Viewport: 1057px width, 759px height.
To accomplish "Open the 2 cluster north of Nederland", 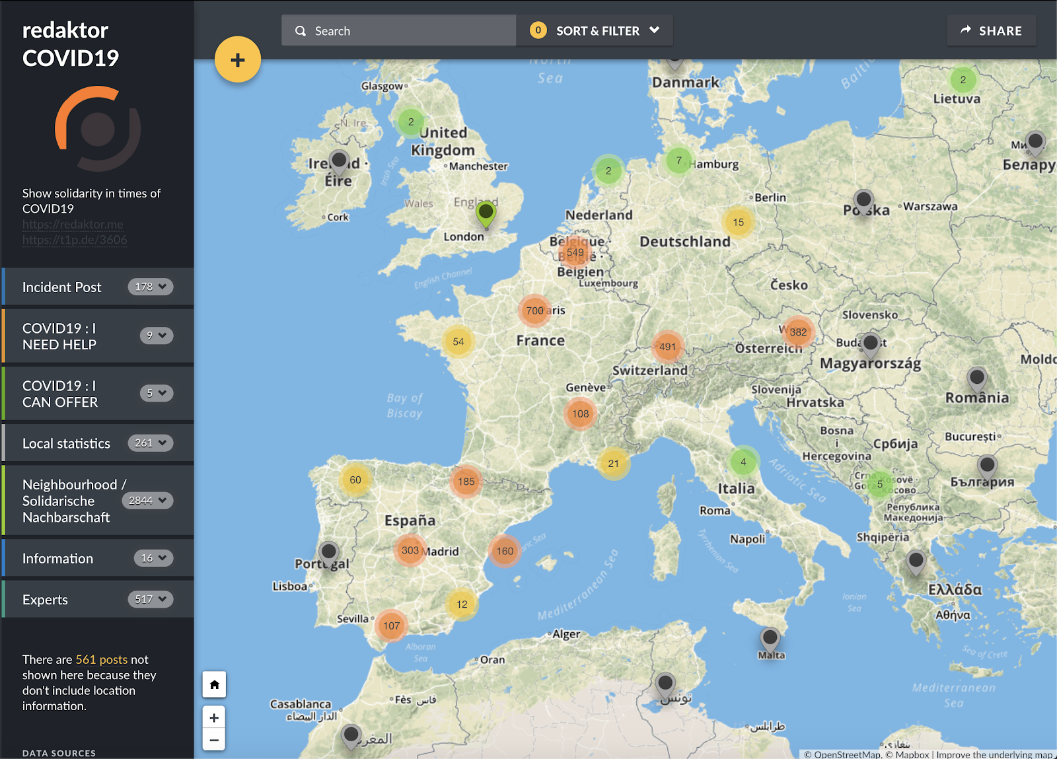I will pyautogui.click(x=608, y=170).
